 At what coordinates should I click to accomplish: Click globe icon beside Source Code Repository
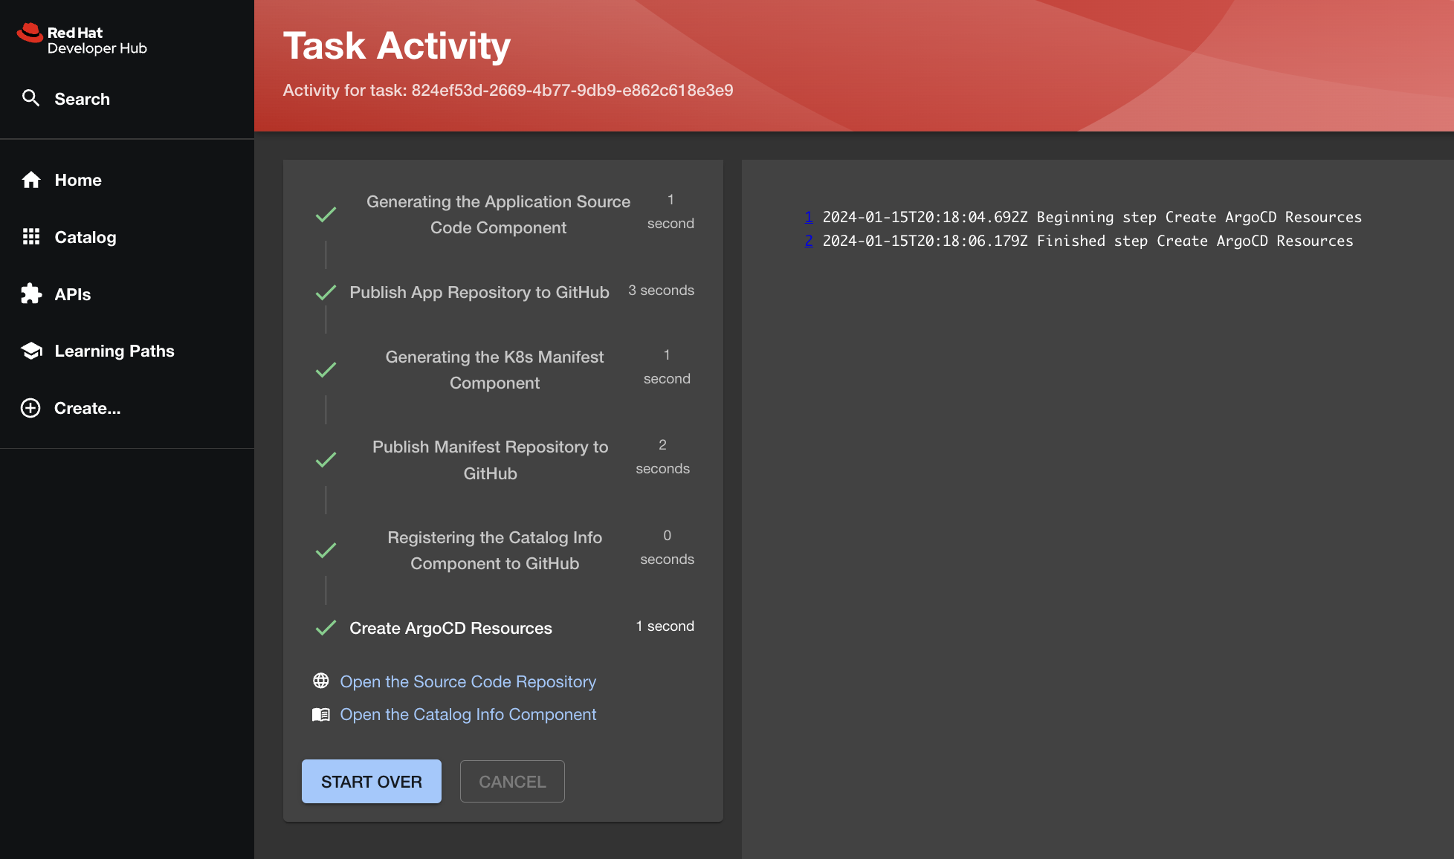point(321,681)
